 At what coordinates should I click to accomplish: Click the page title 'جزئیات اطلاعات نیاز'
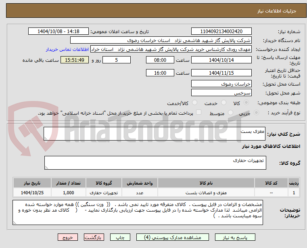pos(277,11)
